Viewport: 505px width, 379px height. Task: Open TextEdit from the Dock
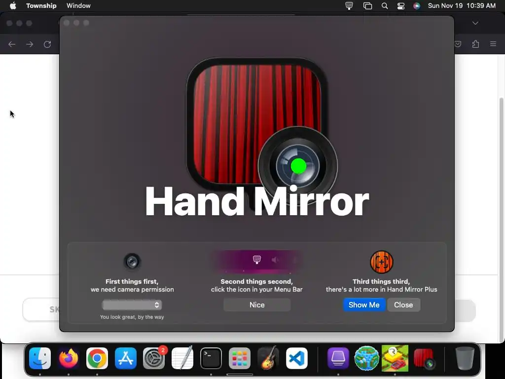pyautogui.click(x=182, y=358)
